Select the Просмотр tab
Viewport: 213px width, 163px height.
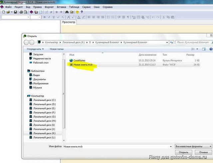[x=69, y=22]
